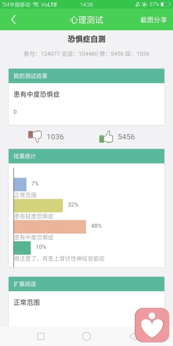173x346 pixels.
Task: Tap the Android recent apps square
Action: click(41, 337)
